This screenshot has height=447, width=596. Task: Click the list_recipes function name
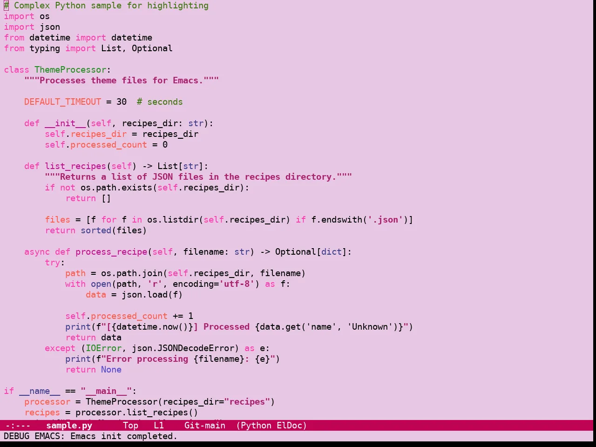pos(75,166)
